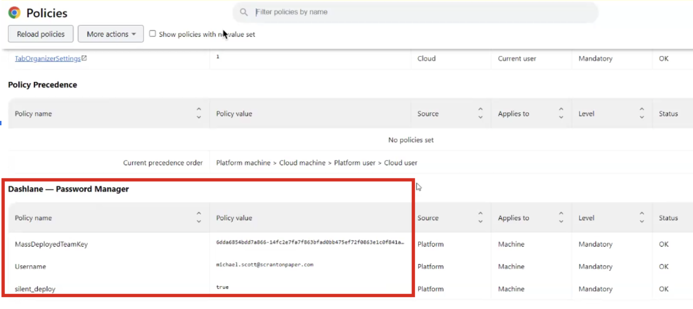Viewport: 693px width, 309px height.
Task: Click the search magnifier icon
Action: (244, 12)
